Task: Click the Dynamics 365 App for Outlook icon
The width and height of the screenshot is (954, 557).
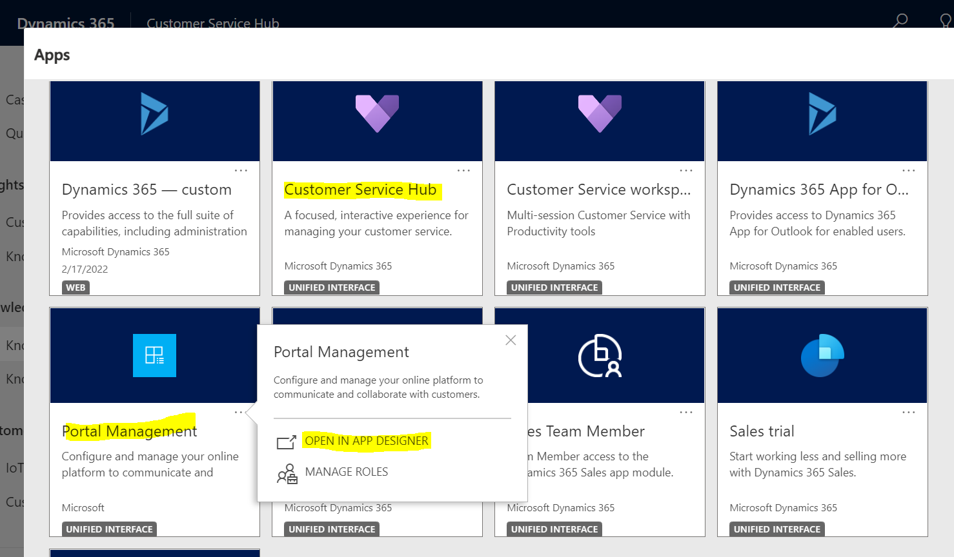Action: click(822, 114)
